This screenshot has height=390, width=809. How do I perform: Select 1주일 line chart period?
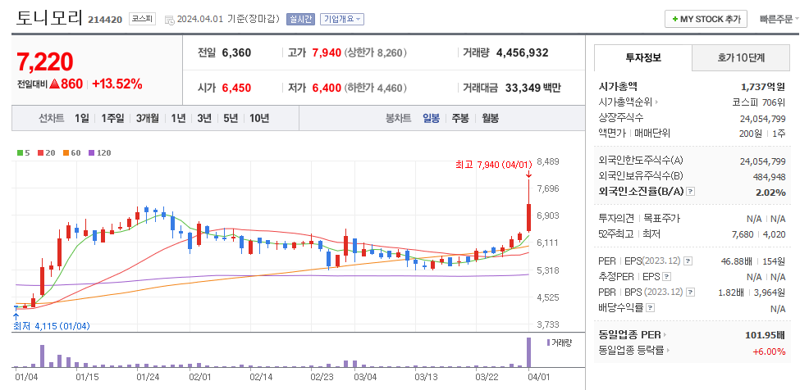click(x=112, y=118)
